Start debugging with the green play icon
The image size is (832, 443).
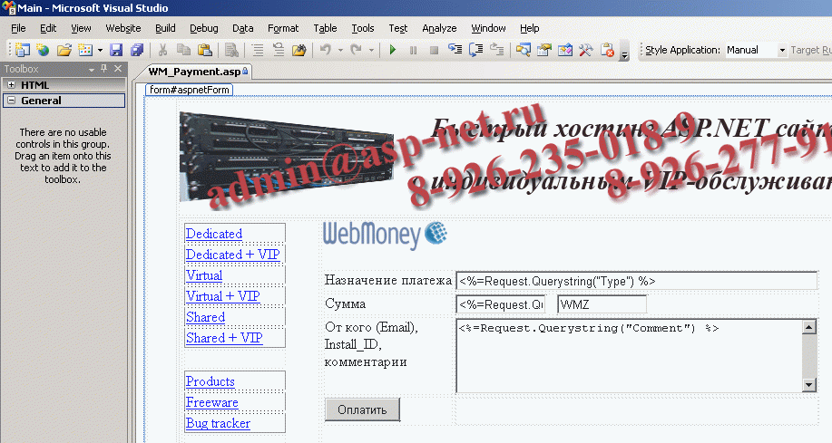click(x=393, y=50)
